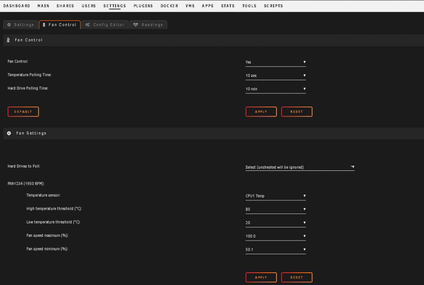Click the Fan speed minimum (%) label

(x=47, y=249)
